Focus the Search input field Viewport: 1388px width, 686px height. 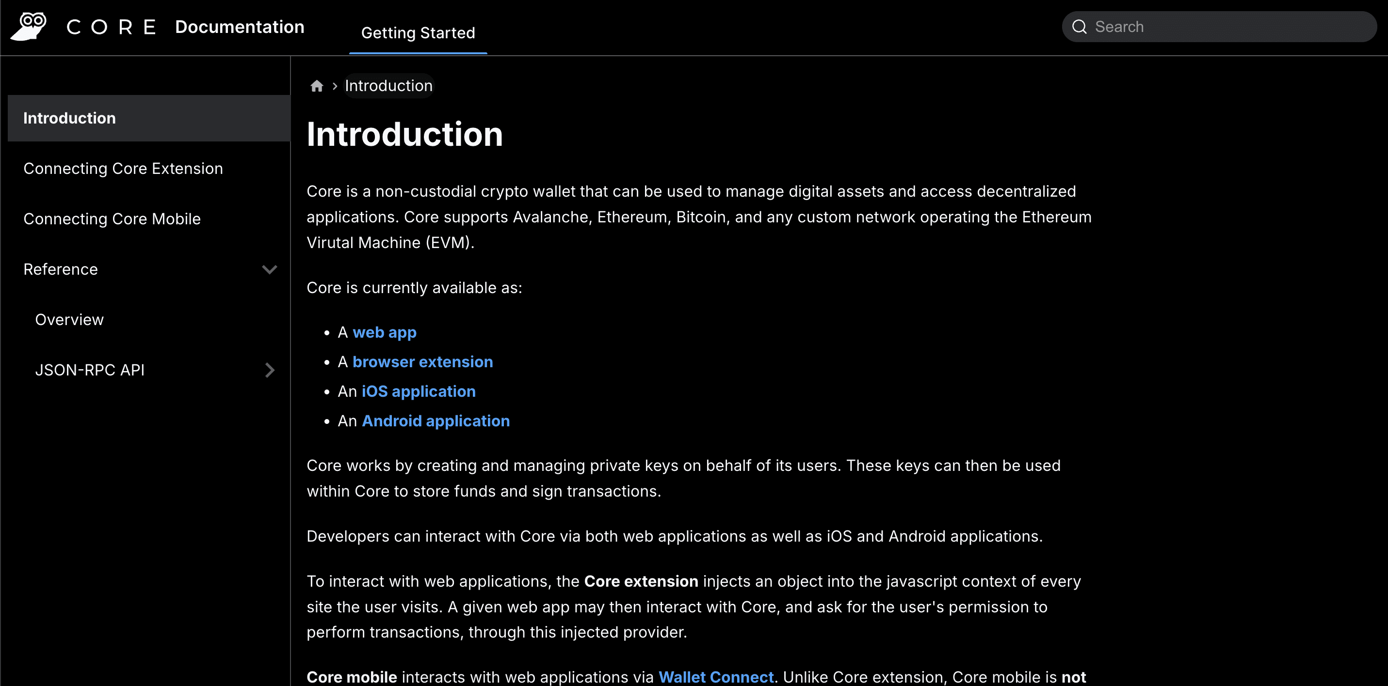[1228, 27]
